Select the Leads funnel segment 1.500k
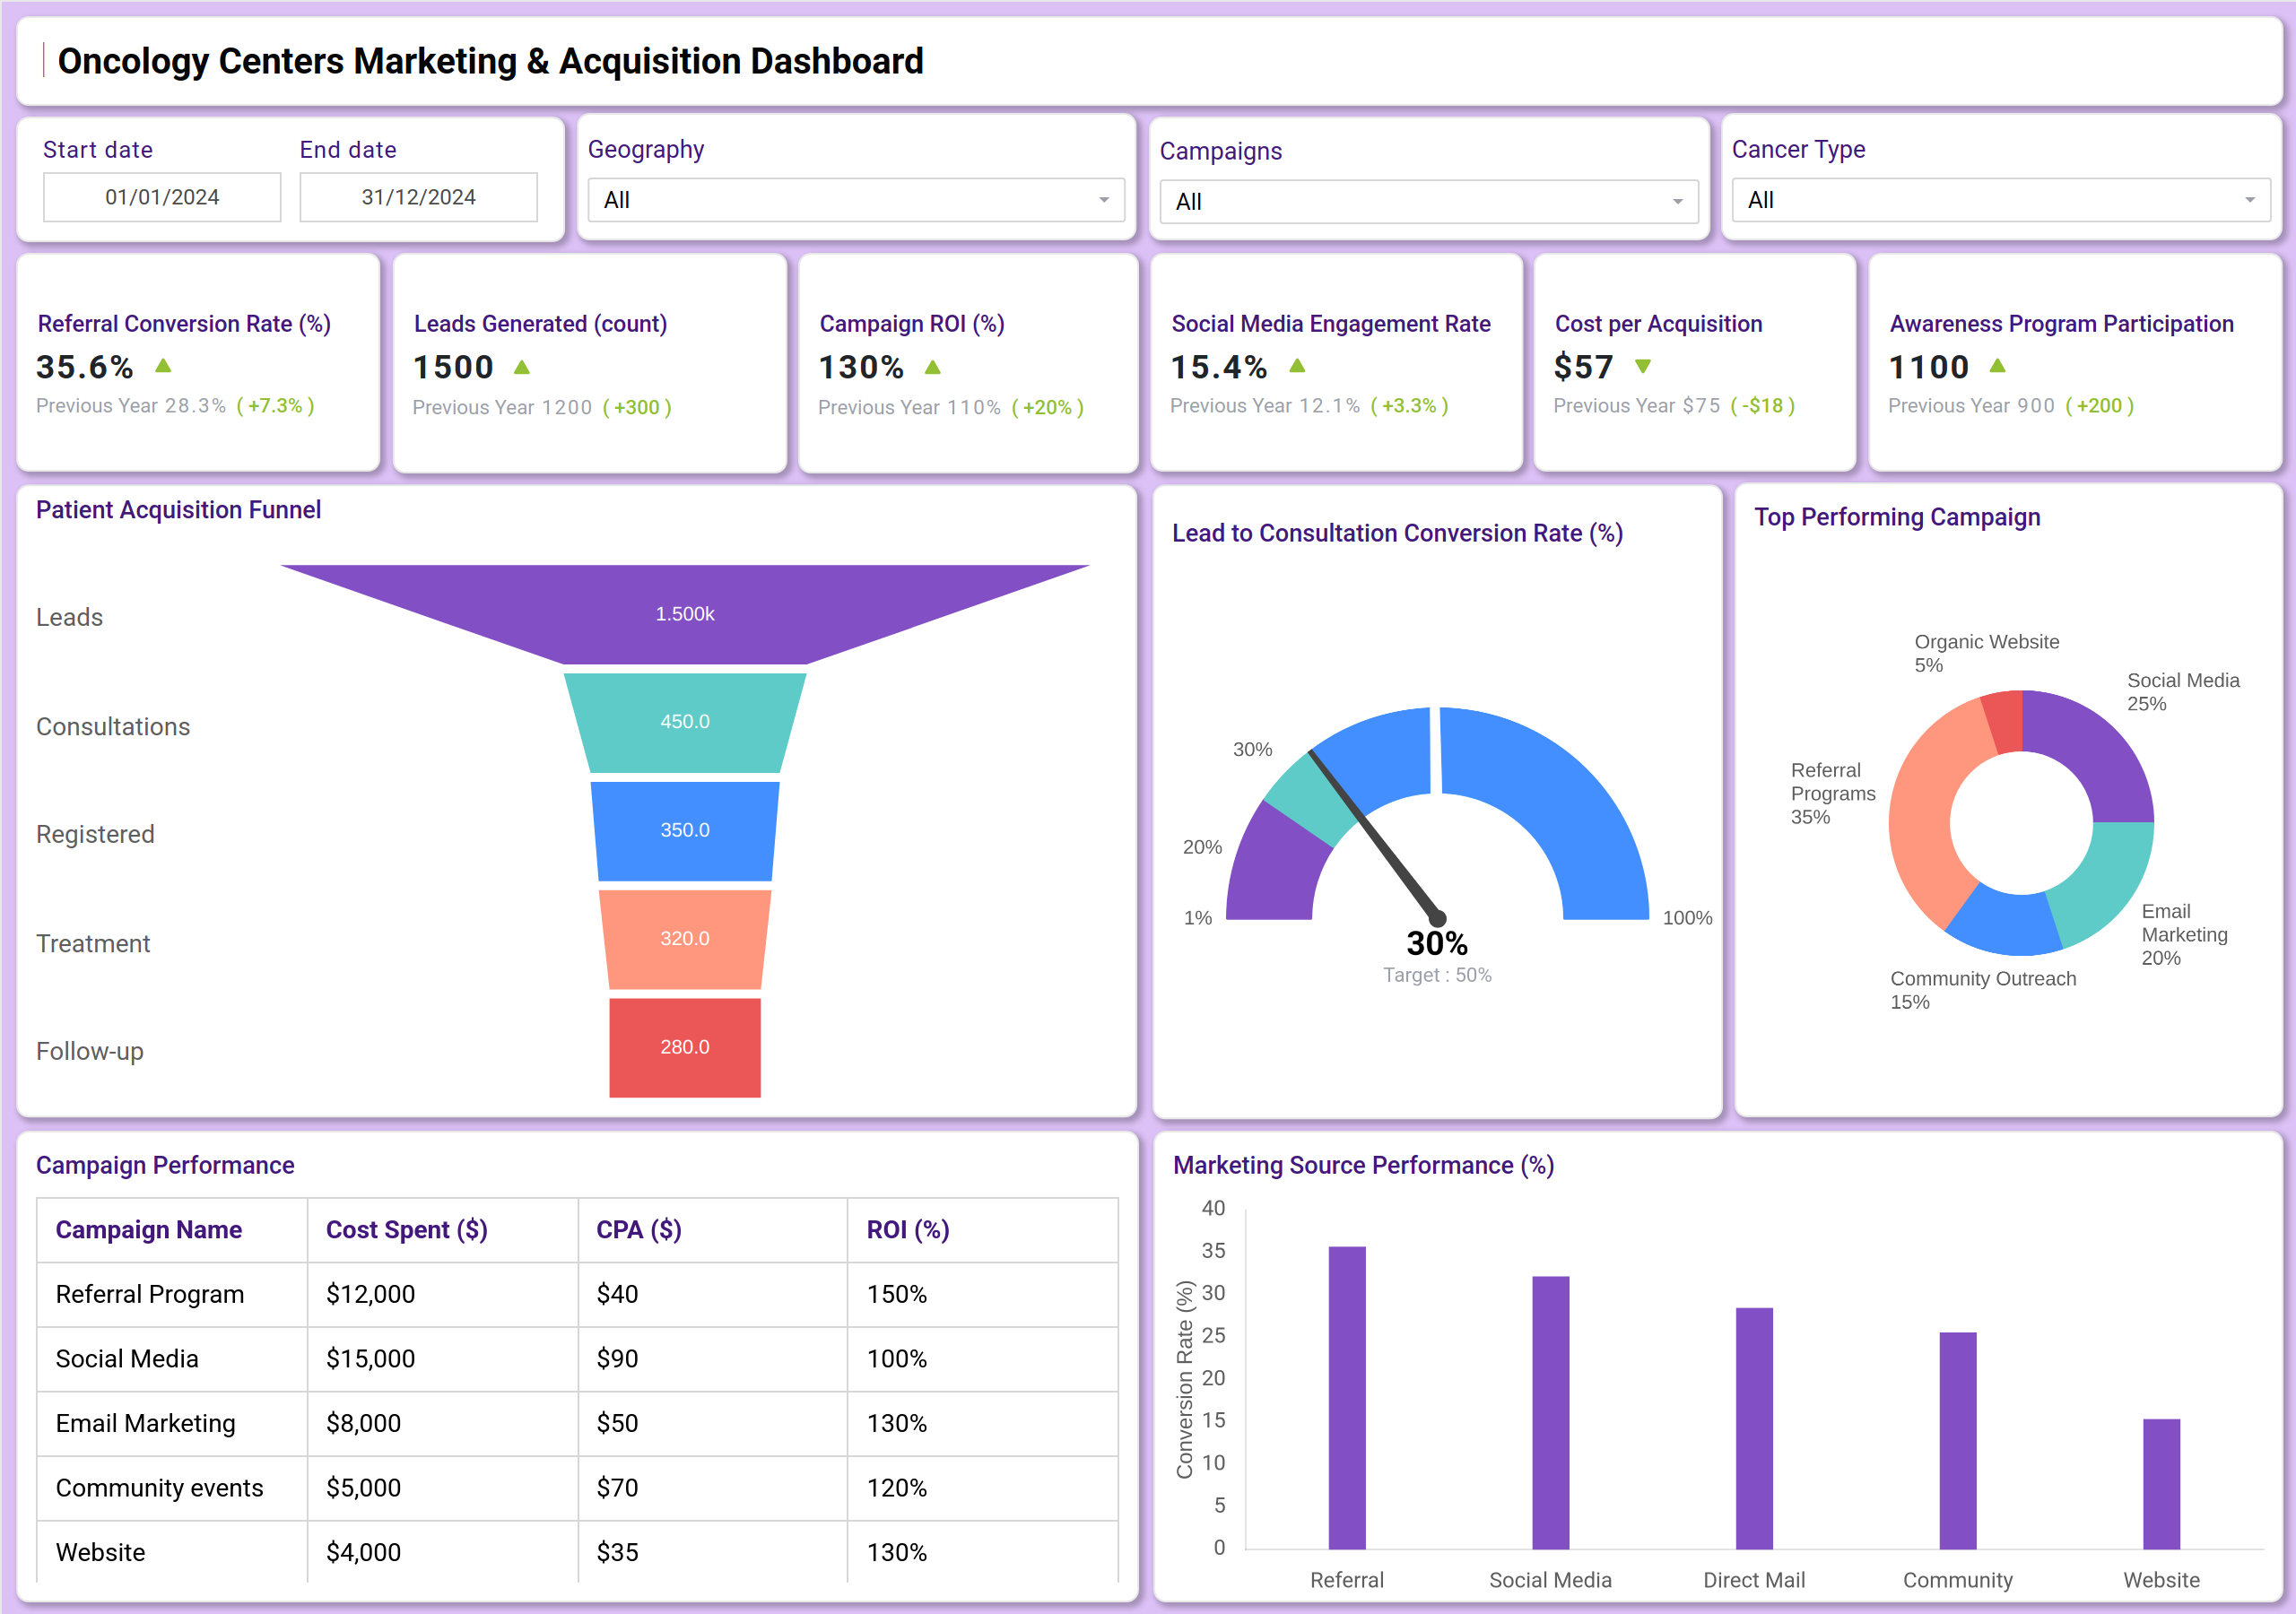This screenshot has height=1614, width=2296. click(685, 613)
